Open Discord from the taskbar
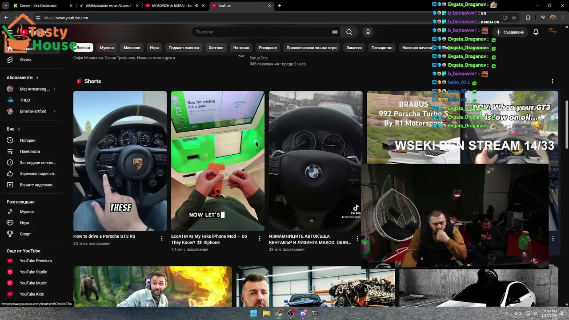 303,313
